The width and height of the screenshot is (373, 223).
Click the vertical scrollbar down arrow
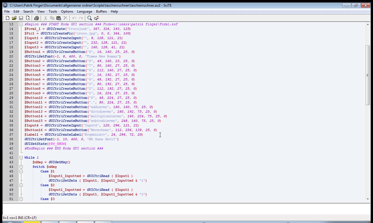(x=368, y=199)
